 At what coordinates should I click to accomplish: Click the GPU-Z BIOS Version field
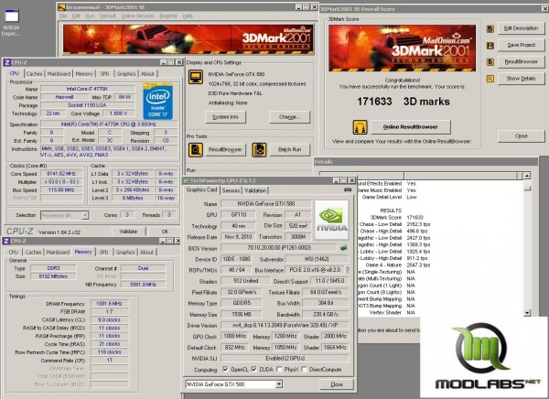tap(279, 248)
